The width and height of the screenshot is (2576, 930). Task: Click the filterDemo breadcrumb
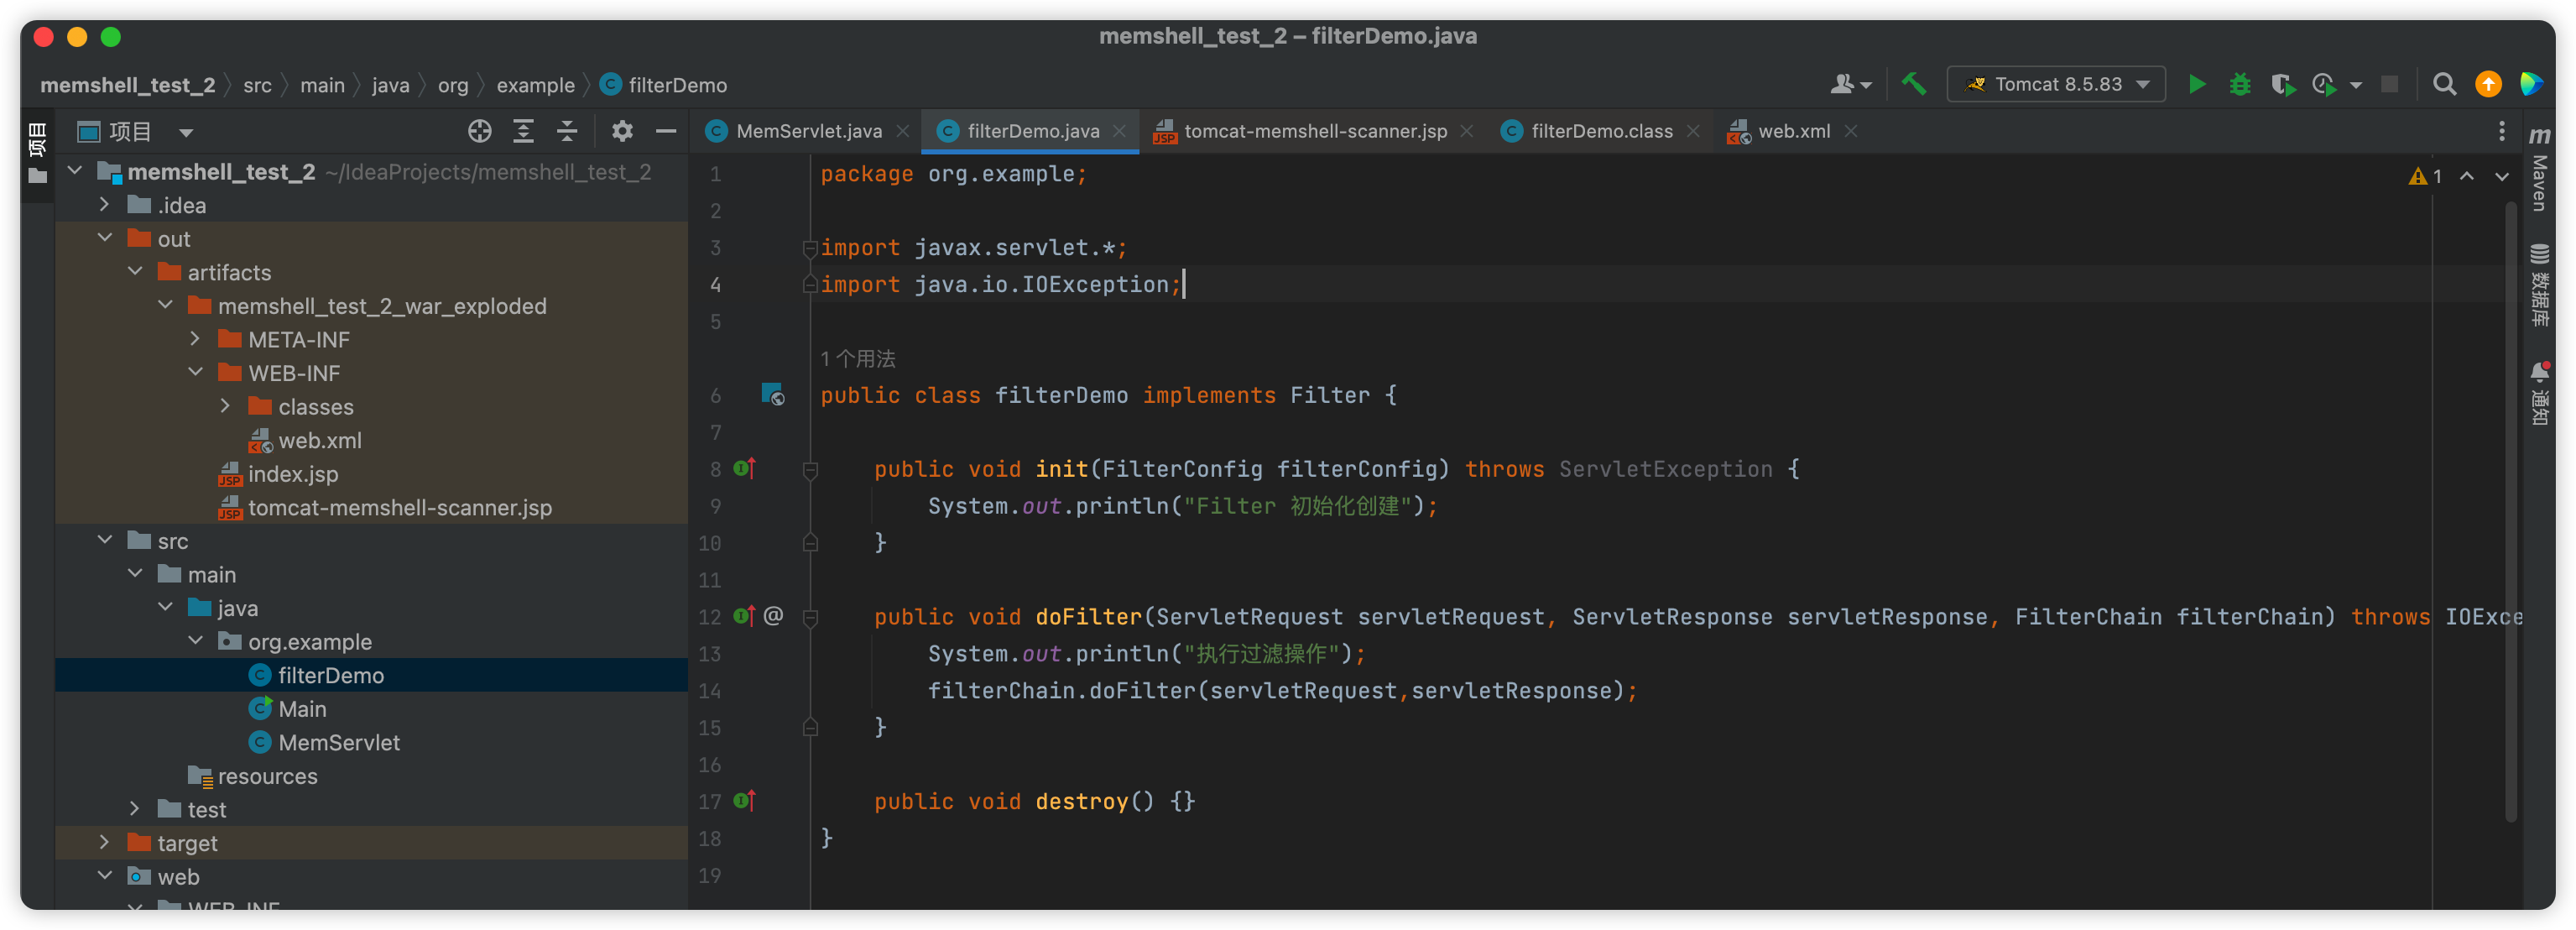point(664,85)
